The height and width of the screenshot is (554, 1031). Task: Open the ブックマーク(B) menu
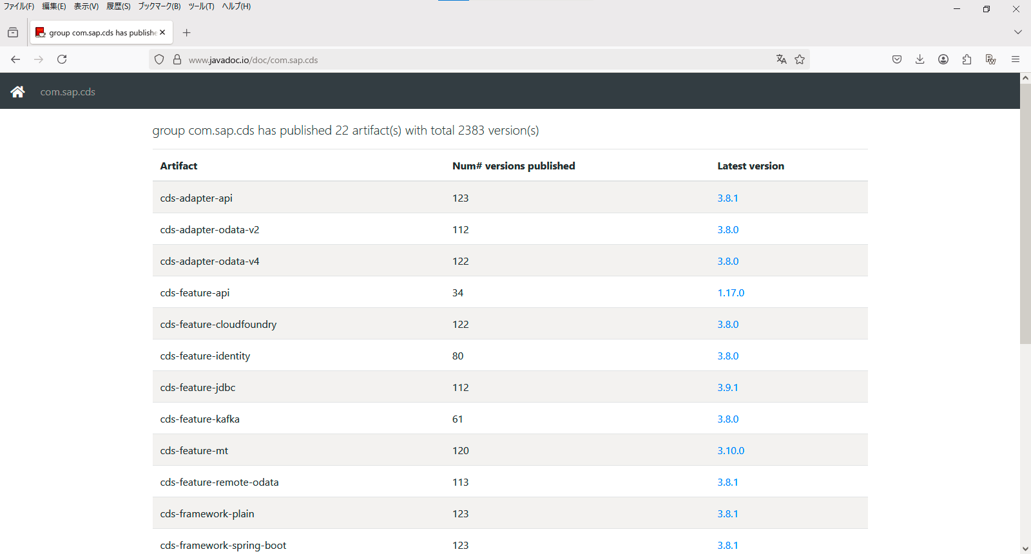pos(159,6)
